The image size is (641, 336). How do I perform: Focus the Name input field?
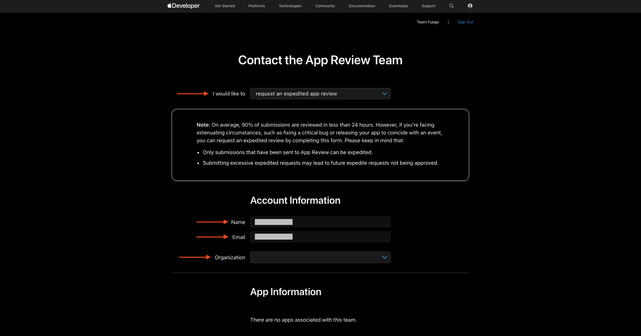coord(320,222)
